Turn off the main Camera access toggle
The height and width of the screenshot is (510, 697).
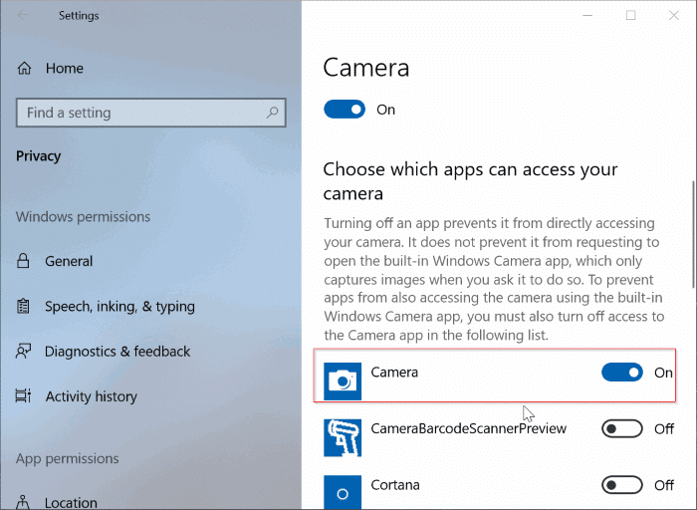pos(345,110)
